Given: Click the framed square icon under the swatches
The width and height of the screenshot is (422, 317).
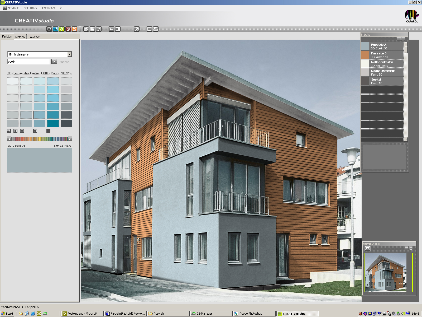Looking at the screenshot, I should tap(15, 131).
